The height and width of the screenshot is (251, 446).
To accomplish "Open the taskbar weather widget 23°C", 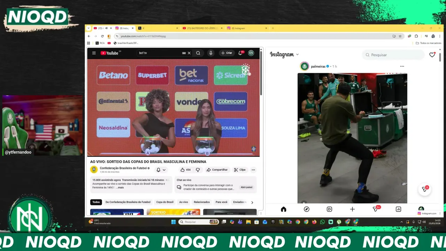I will tap(100, 222).
